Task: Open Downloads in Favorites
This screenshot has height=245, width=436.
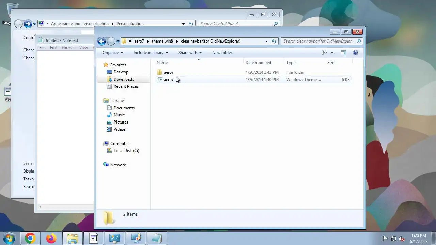Action: (x=124, y=79)
